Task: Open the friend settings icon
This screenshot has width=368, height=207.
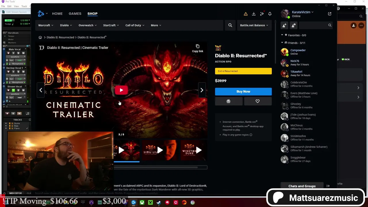Action: point(294,25)
